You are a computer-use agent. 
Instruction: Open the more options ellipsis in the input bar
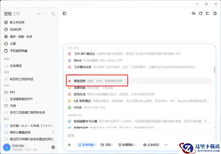(166, 145)
